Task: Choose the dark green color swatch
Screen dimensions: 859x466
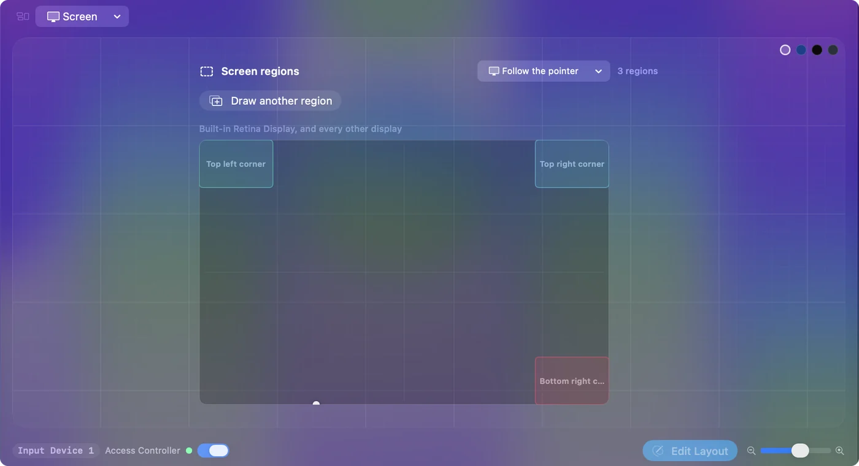Action: [833, 50]
